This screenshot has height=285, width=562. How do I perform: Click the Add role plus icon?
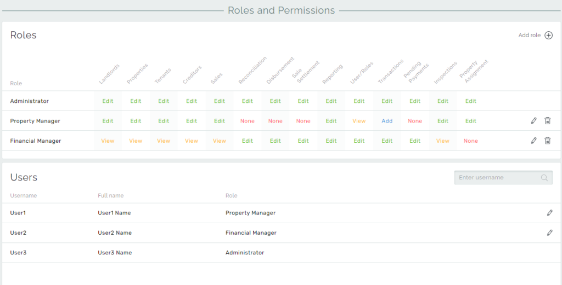click(x=548, y=36)
